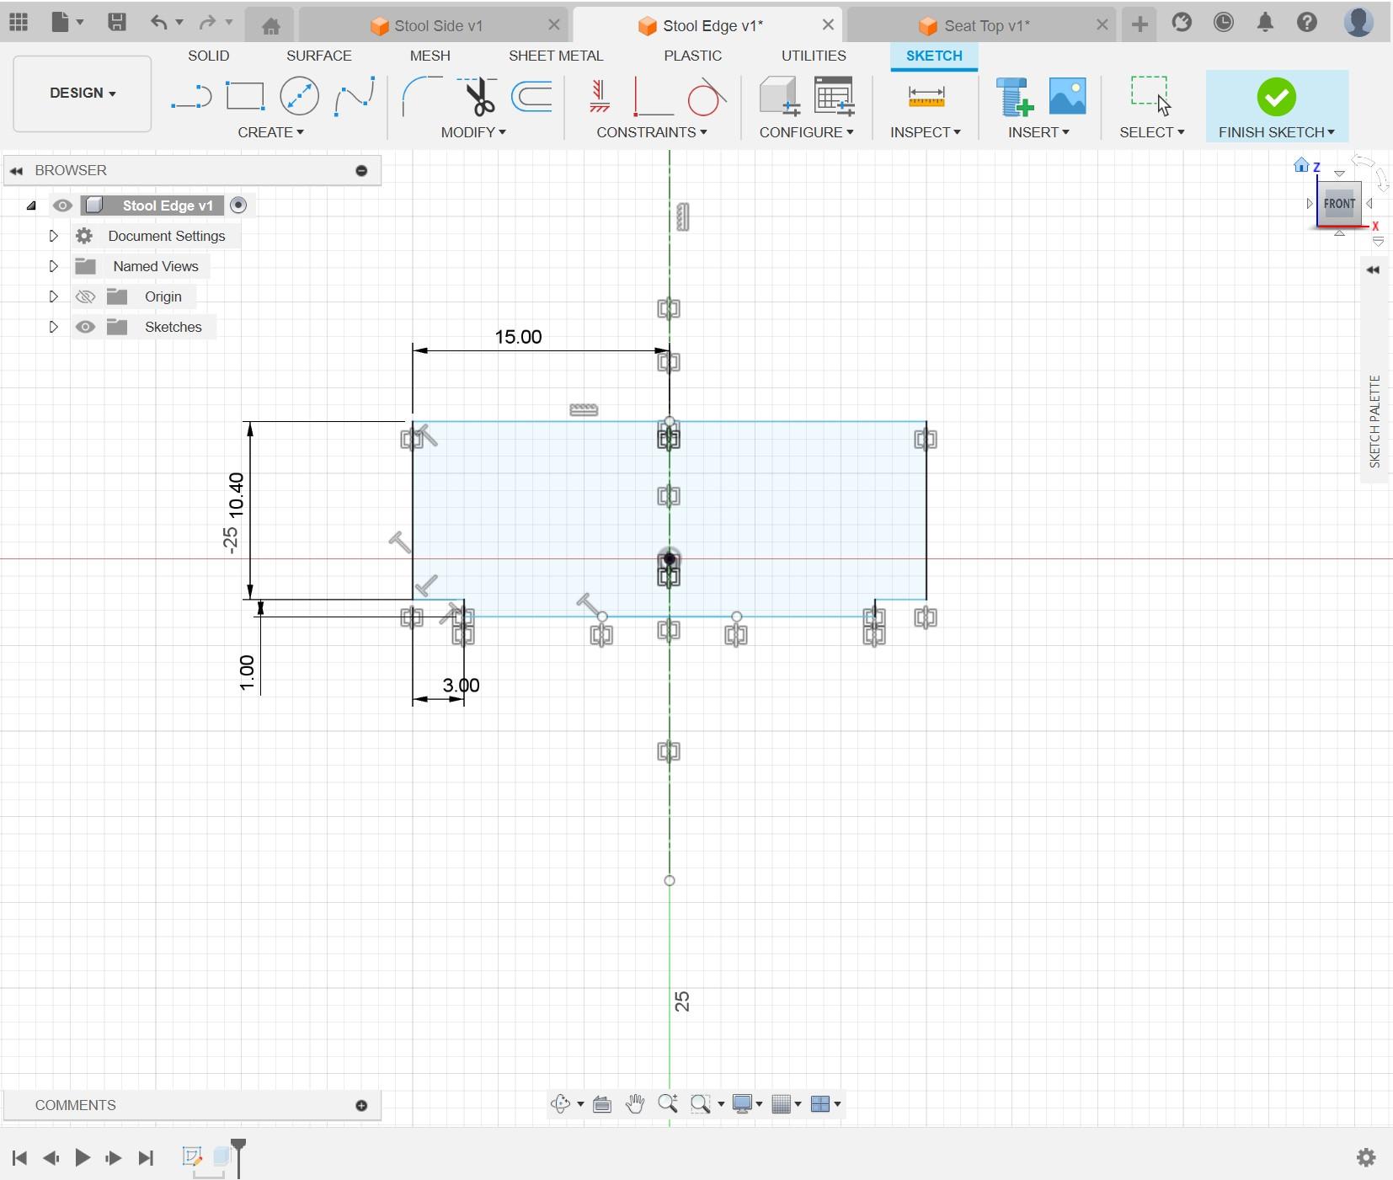Toggle visibility of the Sketches folder
1393x1180 pixels.
(85, 327)
